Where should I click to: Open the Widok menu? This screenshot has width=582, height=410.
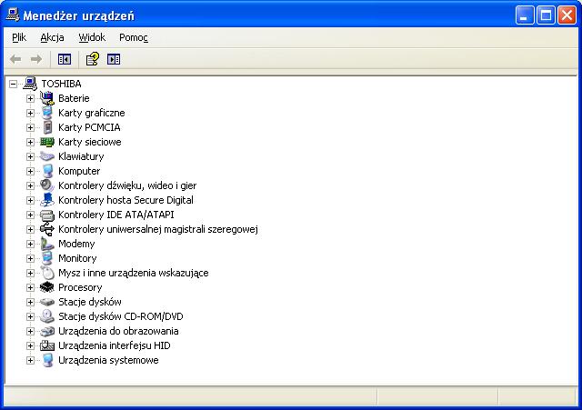92,37
